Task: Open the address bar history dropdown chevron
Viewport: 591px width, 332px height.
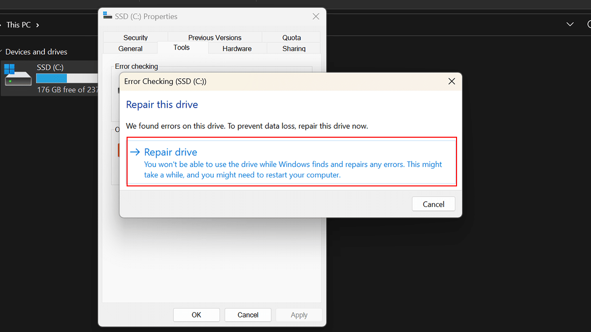Action: (570, 25)
